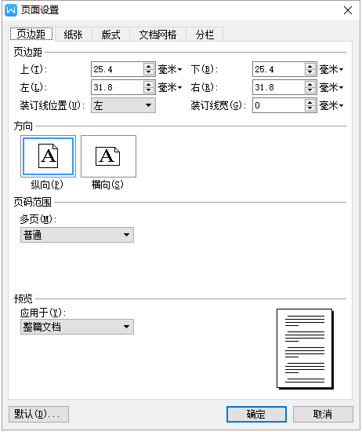This screenshot has width=362, height=432.
Task: Open the gutter width unit dropdown
Action: 331,105
